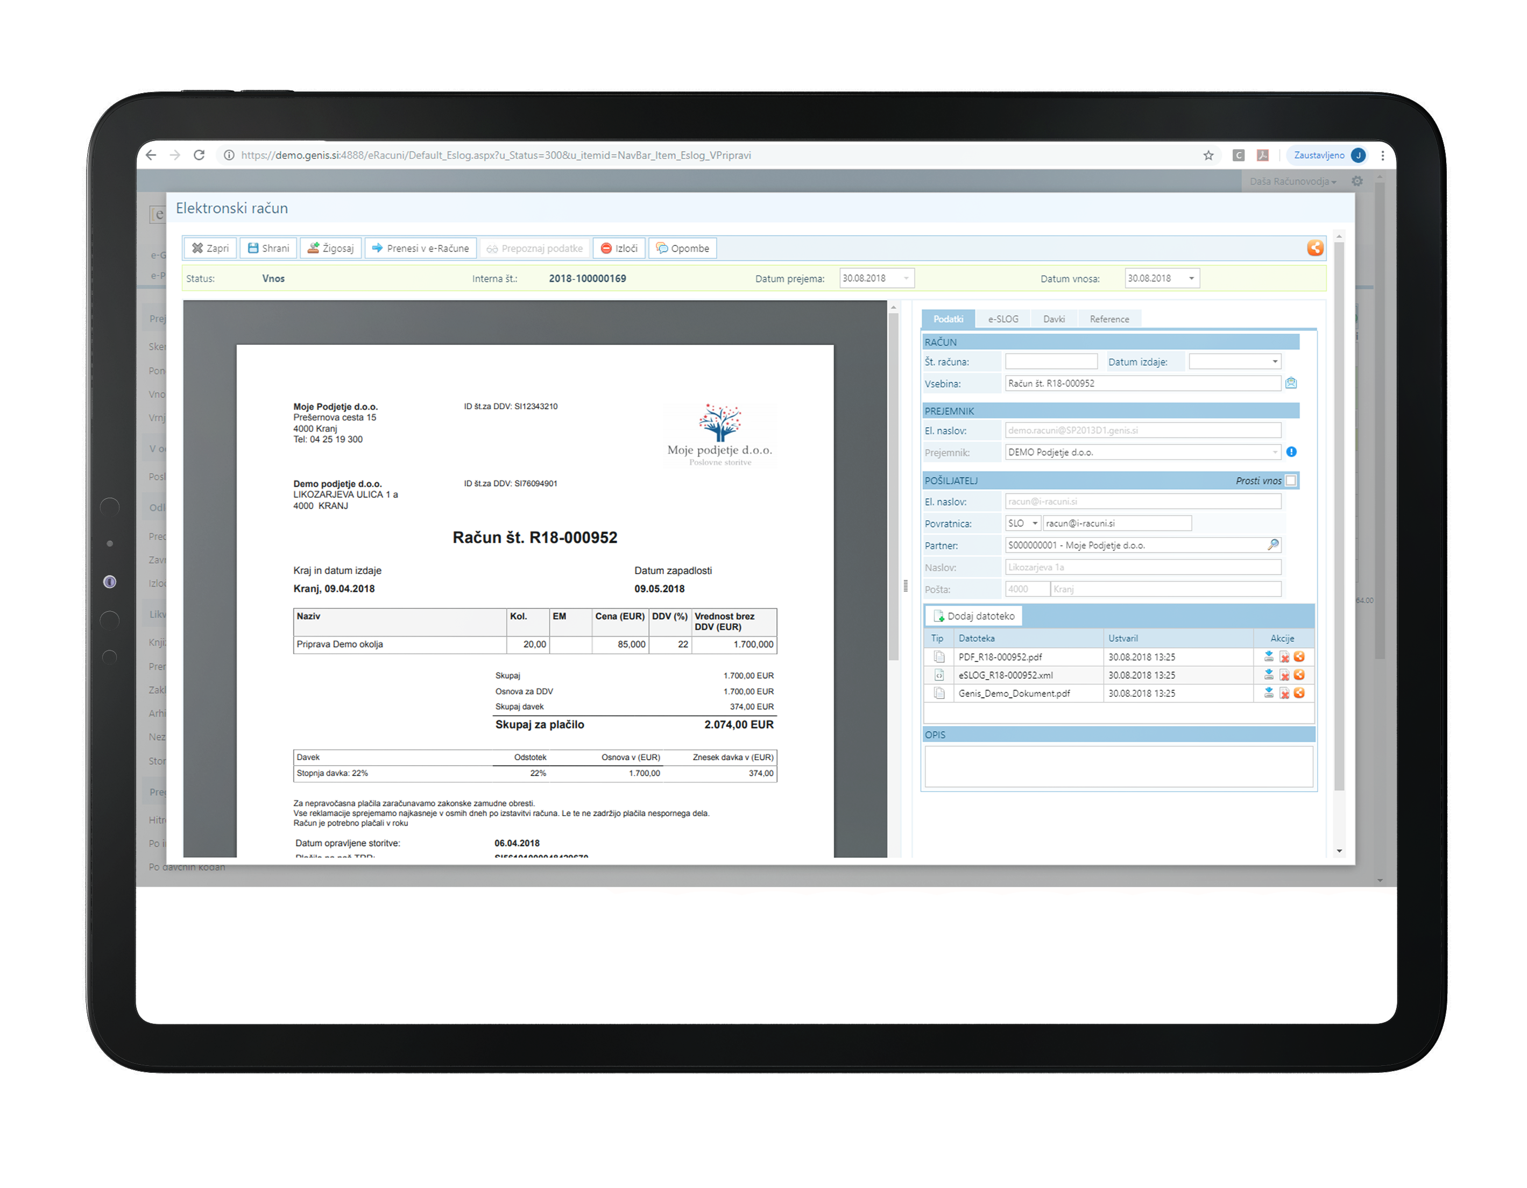Click the Ustvaril column header
The height and width of the screenshot is (1188, 1527).
1178,638
